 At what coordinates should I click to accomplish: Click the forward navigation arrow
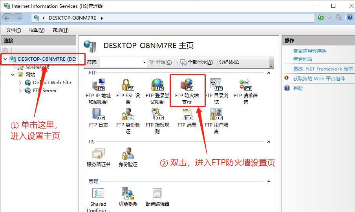(19, 18)
